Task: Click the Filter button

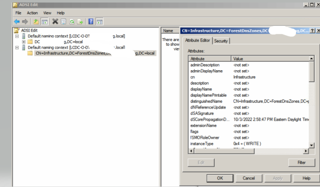Action: pos(302,162)
